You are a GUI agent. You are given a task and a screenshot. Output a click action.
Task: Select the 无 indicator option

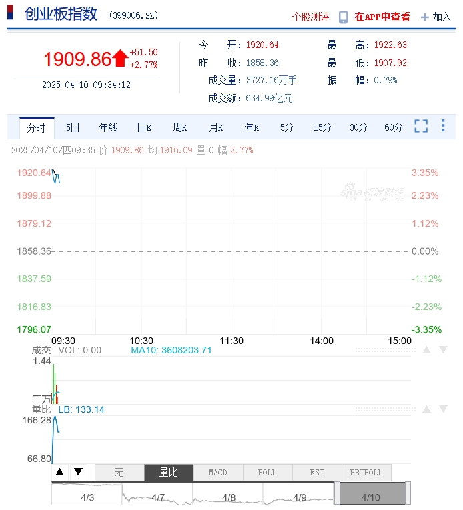(x=119, y=473)
